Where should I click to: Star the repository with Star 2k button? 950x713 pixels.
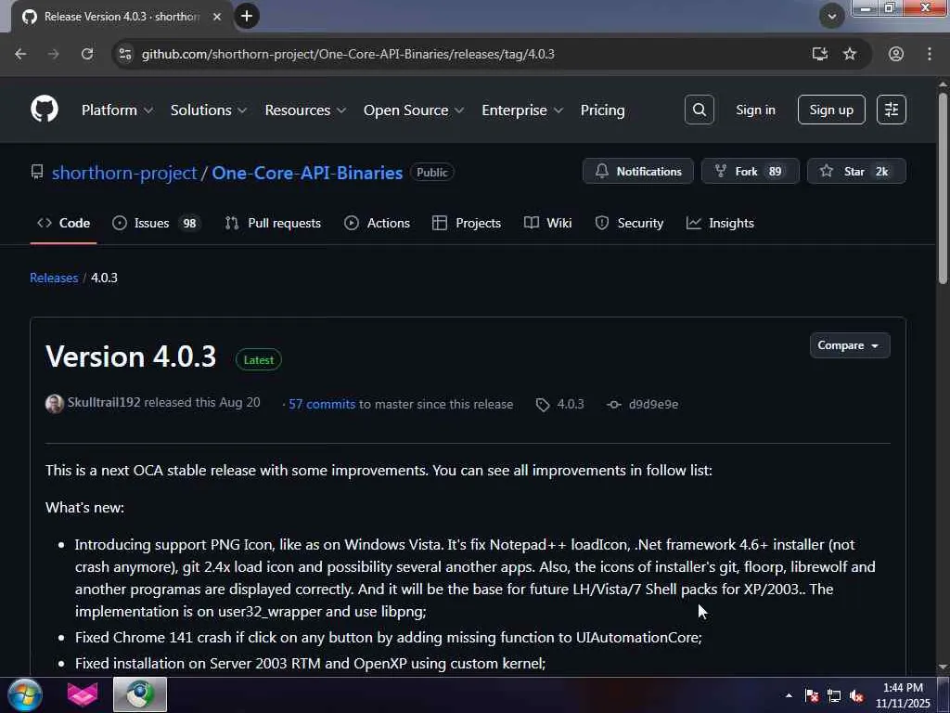(856, 172)
